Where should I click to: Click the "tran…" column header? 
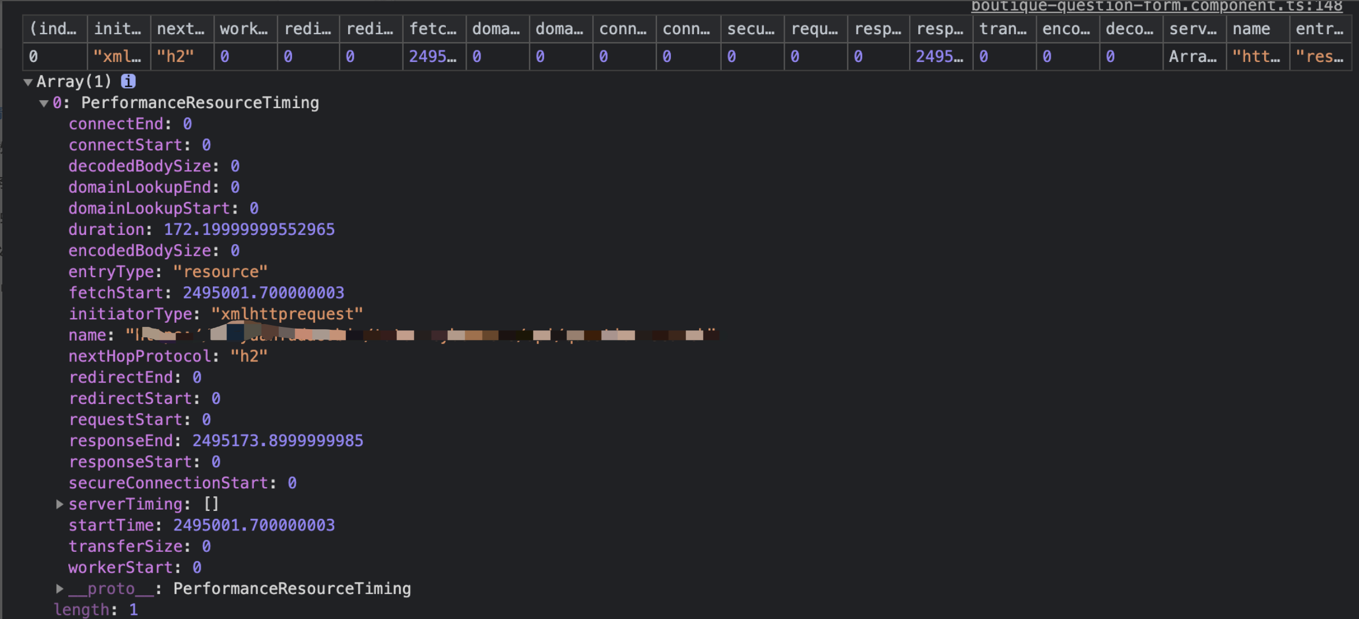click(1005, 29)
